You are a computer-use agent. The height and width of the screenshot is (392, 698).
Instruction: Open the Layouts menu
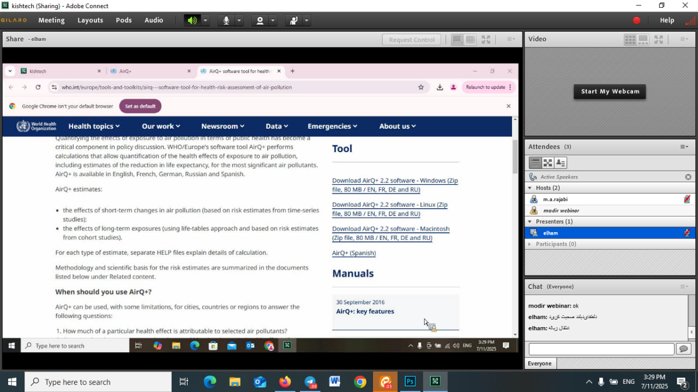[x=90, y=20]
